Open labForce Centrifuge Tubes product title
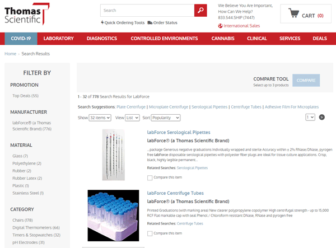This screenshot has width=336, height=248. pos(175,193)
